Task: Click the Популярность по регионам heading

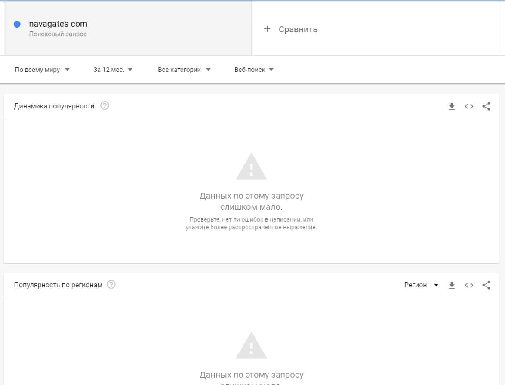Action: click(x=58, y=285)
